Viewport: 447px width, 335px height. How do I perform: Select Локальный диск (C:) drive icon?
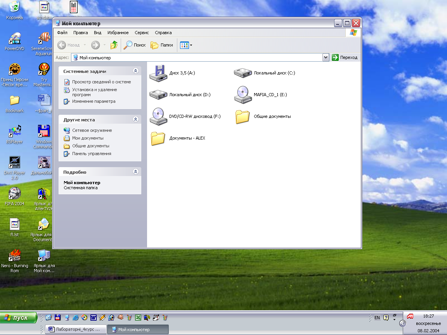(243, 73)
